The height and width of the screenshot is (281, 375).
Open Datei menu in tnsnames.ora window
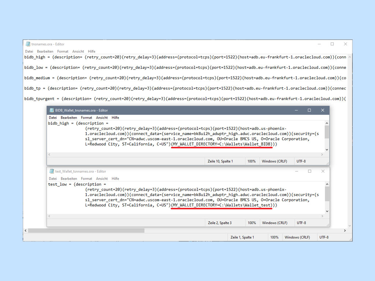29,51
